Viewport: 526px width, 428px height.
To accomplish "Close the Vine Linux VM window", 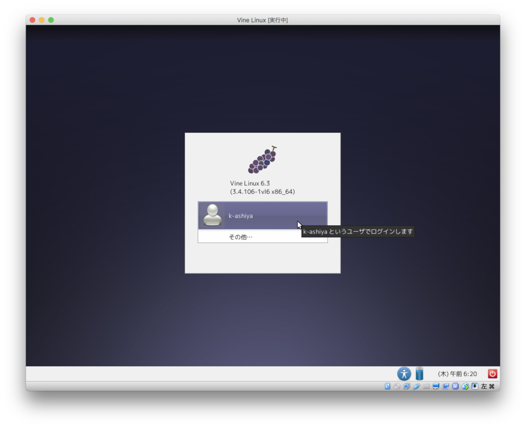I will 32,20.
